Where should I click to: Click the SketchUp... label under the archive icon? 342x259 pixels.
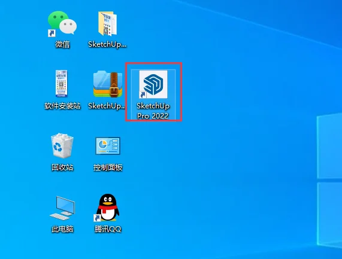107,106
